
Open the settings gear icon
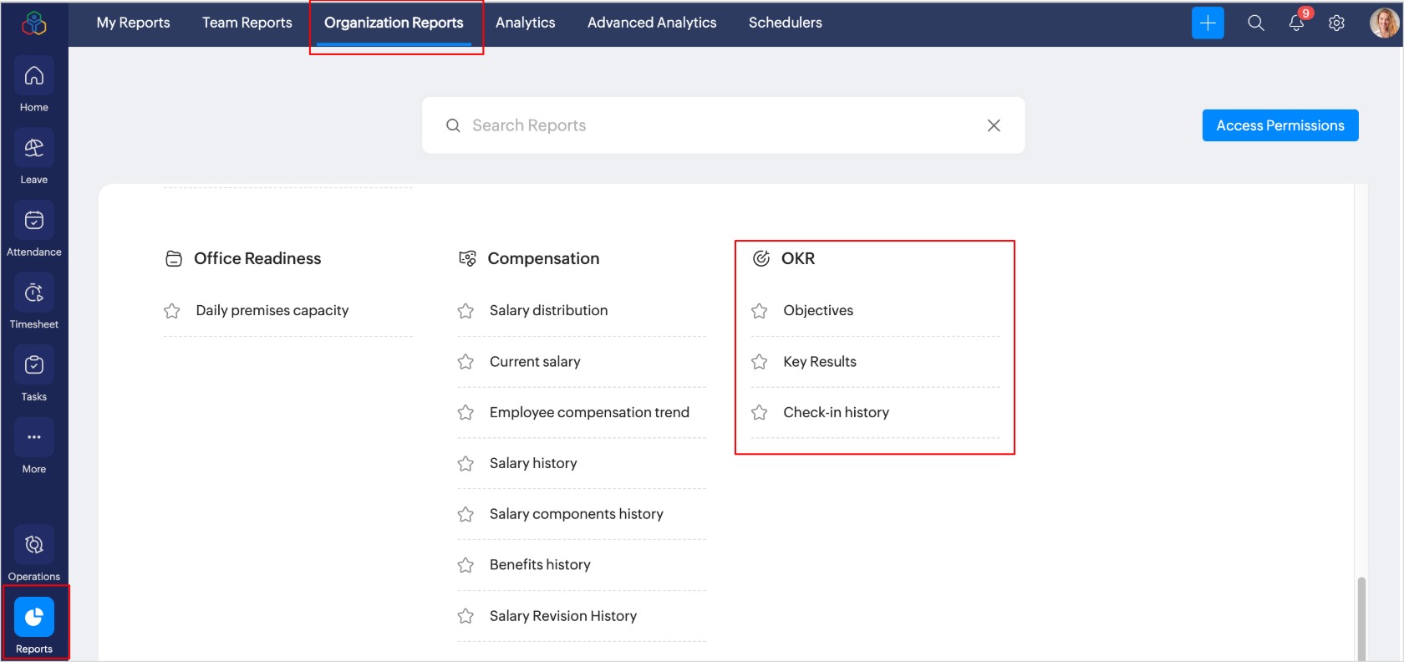tap(1336, 23)
